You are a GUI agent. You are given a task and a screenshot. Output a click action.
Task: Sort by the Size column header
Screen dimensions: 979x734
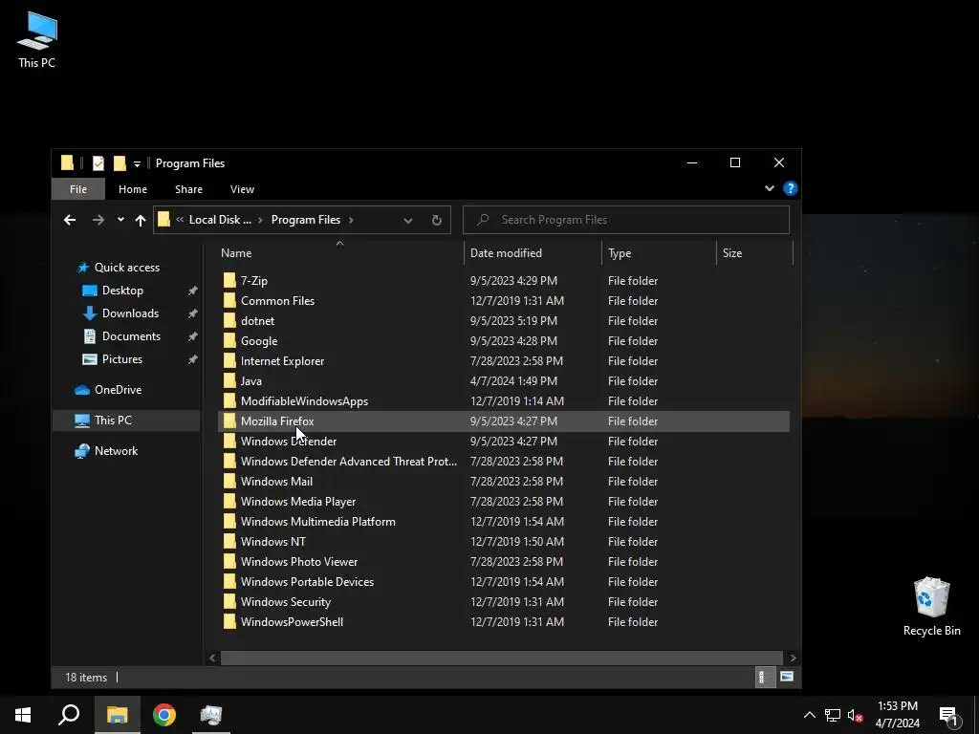pos(755,252)
